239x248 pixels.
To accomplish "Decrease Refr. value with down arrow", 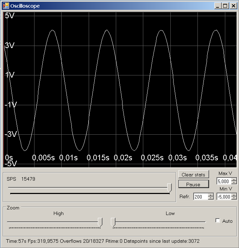I will pos(211,198).
